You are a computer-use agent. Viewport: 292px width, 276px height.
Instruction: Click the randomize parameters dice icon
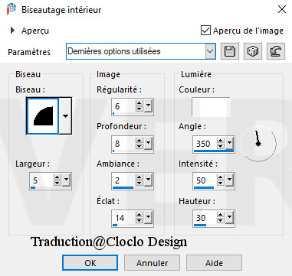point(253,51)
